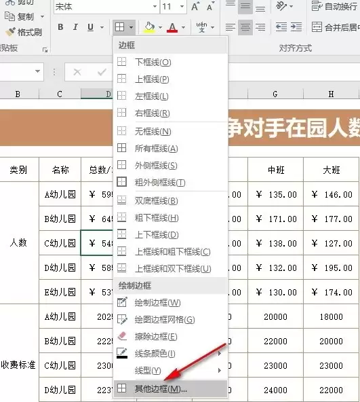This screenshot has height=402, width=360.
Task: Toggle Italic formatting button
Action: [75, 27]
